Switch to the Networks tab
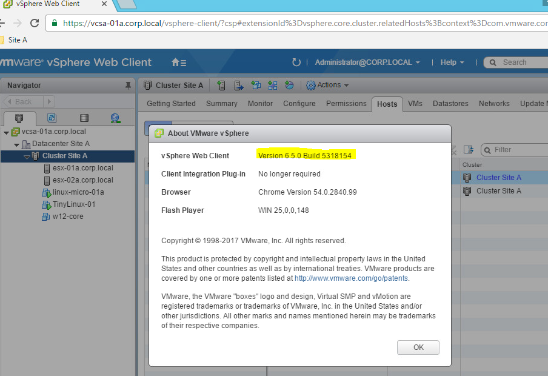This screenshot has width=548, height=376. tap(494, 104)
